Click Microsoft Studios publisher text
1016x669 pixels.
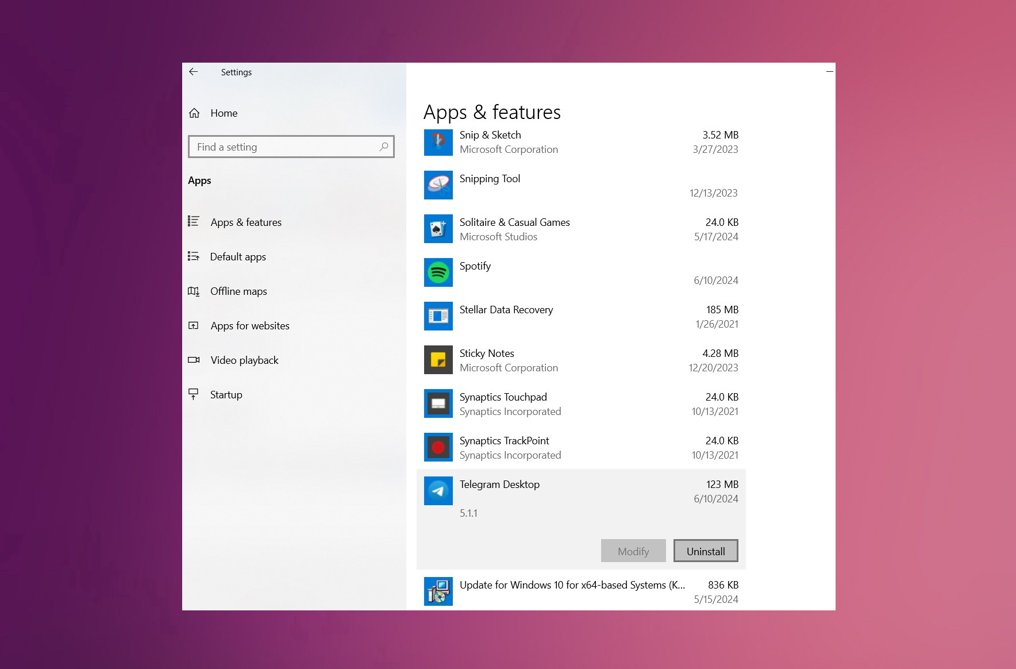pyautogui.click(x=498, y=237)
